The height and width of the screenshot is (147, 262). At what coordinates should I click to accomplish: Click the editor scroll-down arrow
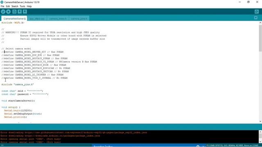point(260,122)
